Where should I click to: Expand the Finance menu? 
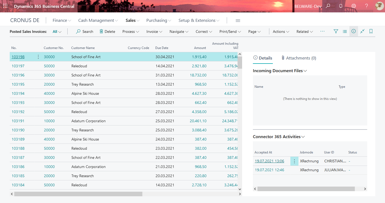point(62,20)
